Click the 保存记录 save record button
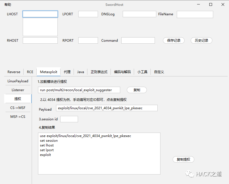229x184 pixels. click(174, 41)
